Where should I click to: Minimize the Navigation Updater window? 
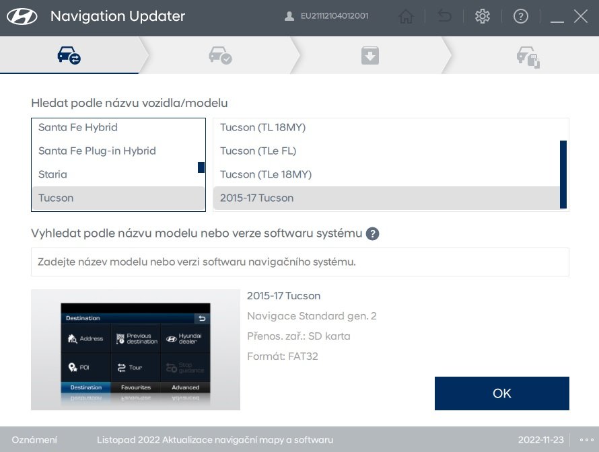coord(557,22)
